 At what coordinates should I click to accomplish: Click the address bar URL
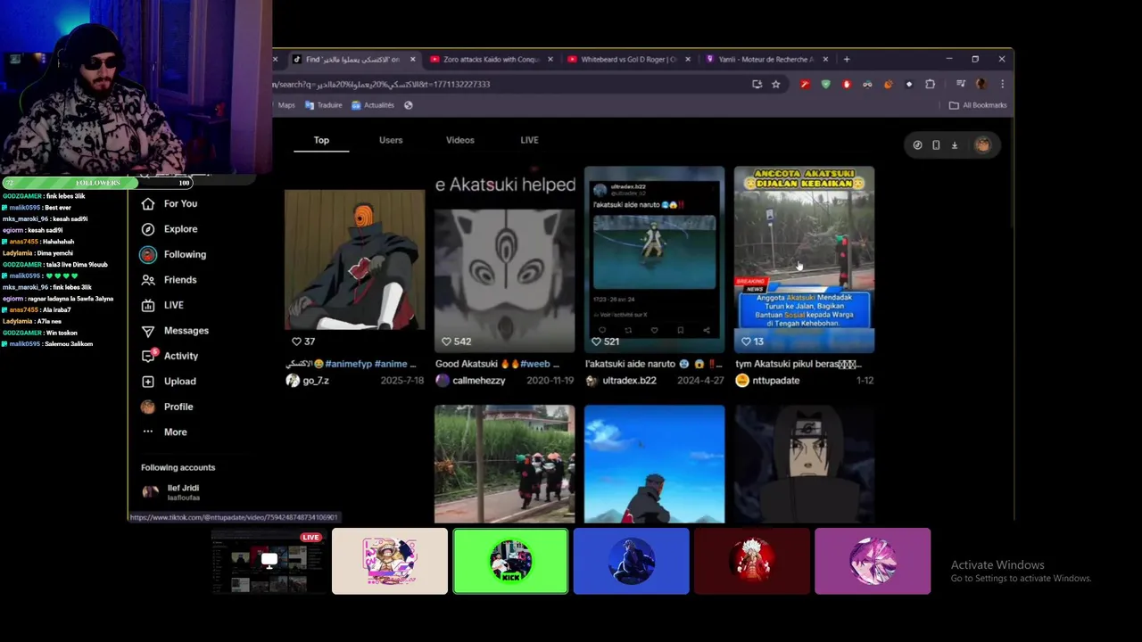(x=382, y=84)
